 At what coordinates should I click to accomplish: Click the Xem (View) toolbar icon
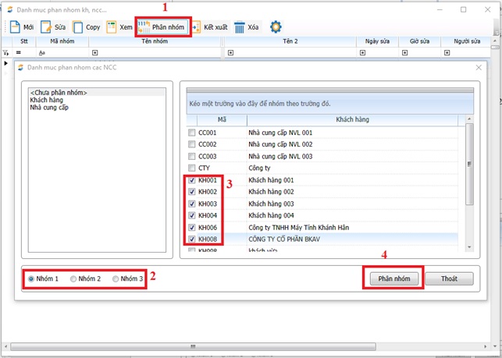pos(112,27)
